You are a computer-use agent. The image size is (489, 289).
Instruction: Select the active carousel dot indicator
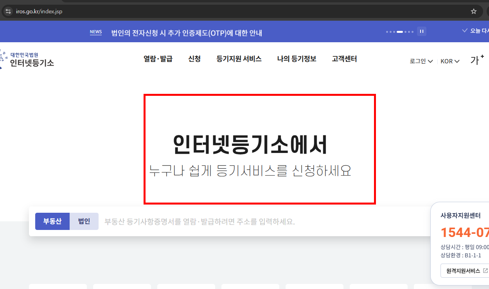[x=400, y=32]
